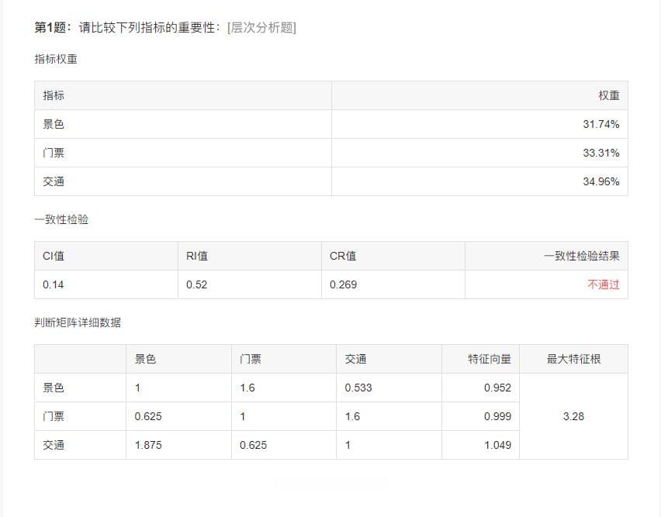This screenshot has height=517, width=661.
Task: Click the 1.875 matrix cell
Action: click(x=148, y=445)
